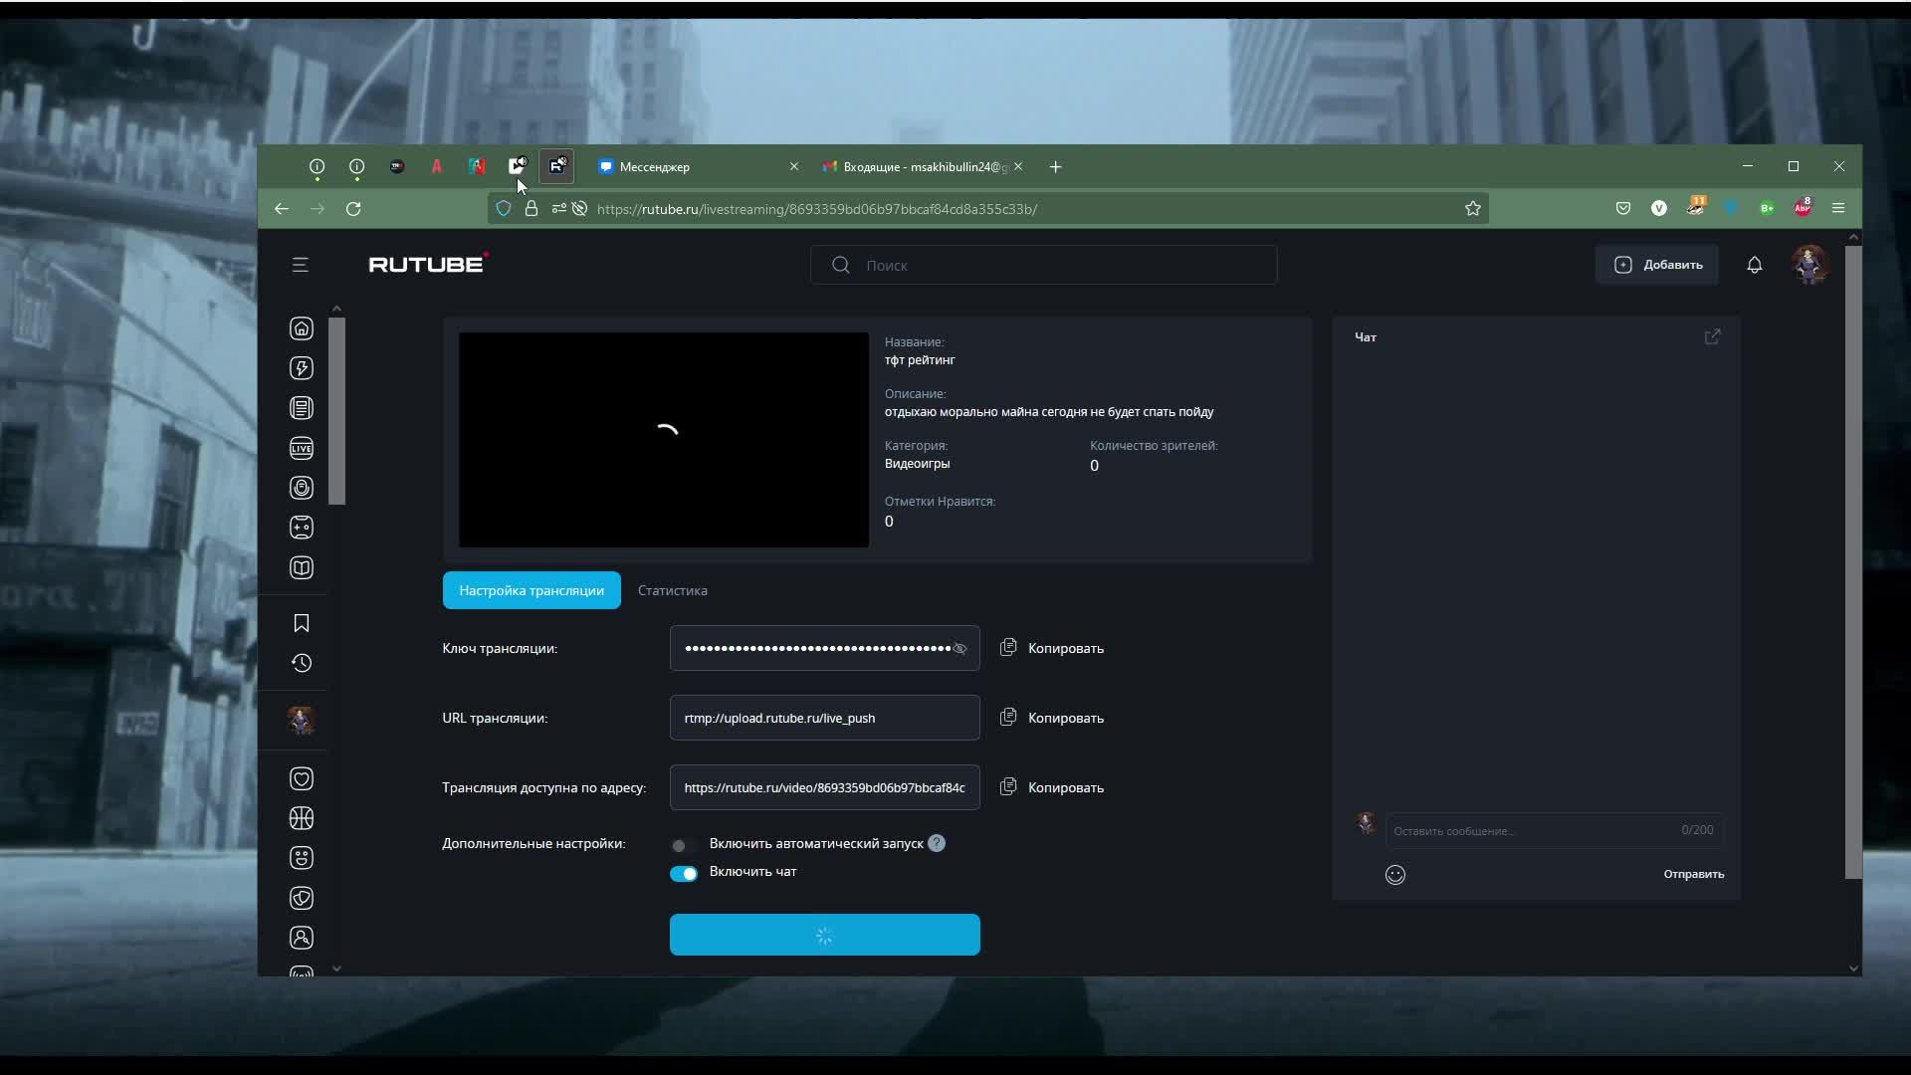This screenshot has width=1911, height=1075.
Task: Reveal the stream key with eye icon
Action: coord(959,649)
